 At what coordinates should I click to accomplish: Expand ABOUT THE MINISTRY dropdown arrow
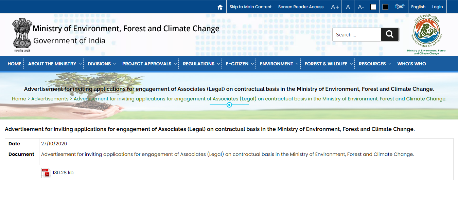[80, 64]
